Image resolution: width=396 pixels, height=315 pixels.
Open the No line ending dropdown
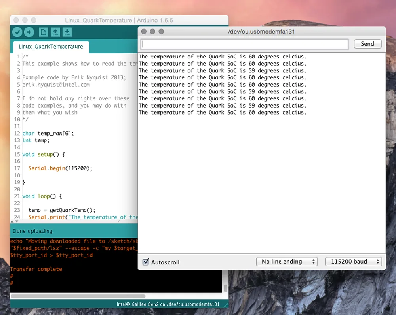pyautogui.click(x=287, y=262)
